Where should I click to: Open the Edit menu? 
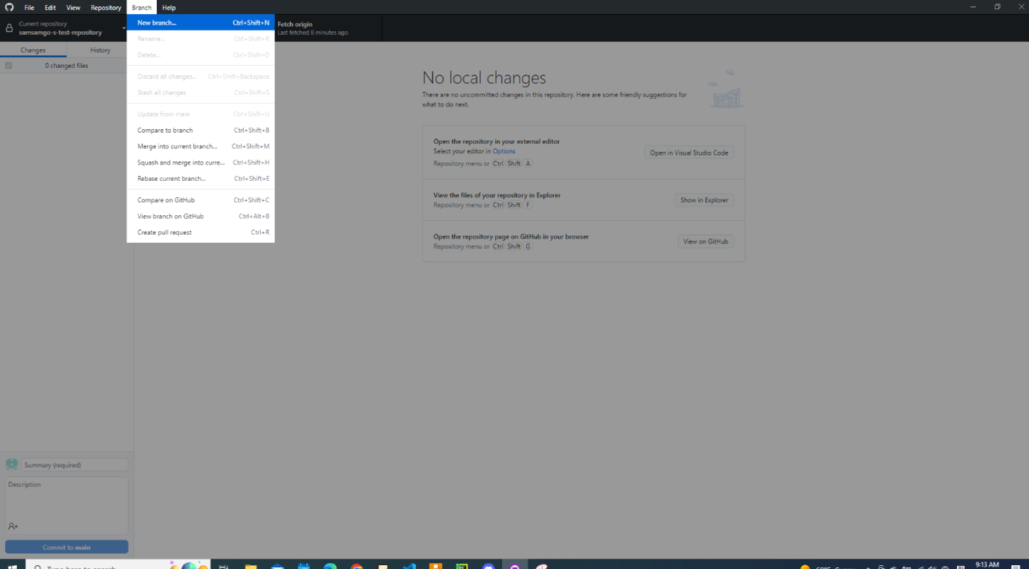point(50,8)
